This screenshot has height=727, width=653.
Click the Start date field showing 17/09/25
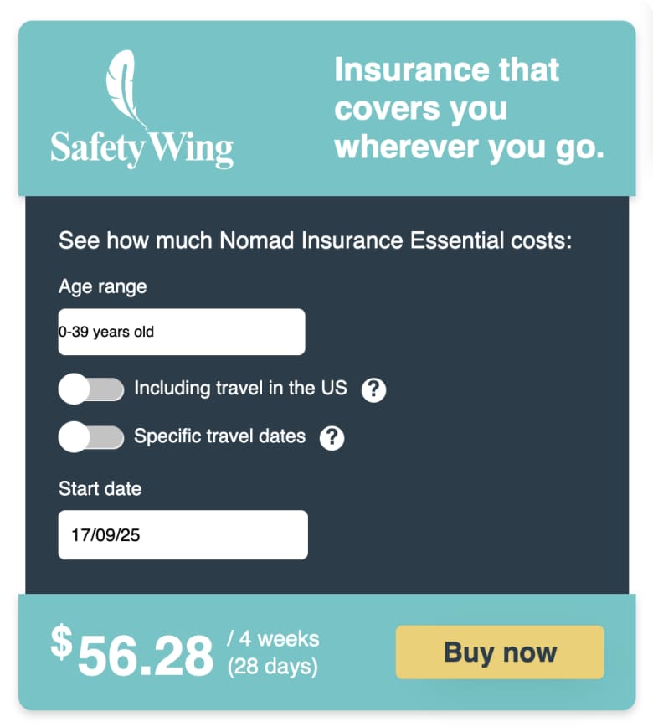pyautogui.click(x=183, y=535)
